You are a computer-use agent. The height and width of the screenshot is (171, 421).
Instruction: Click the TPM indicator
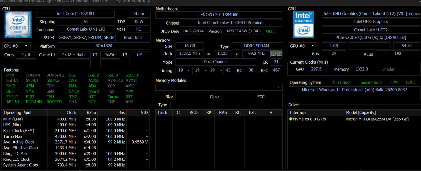(x=394, y=83)
